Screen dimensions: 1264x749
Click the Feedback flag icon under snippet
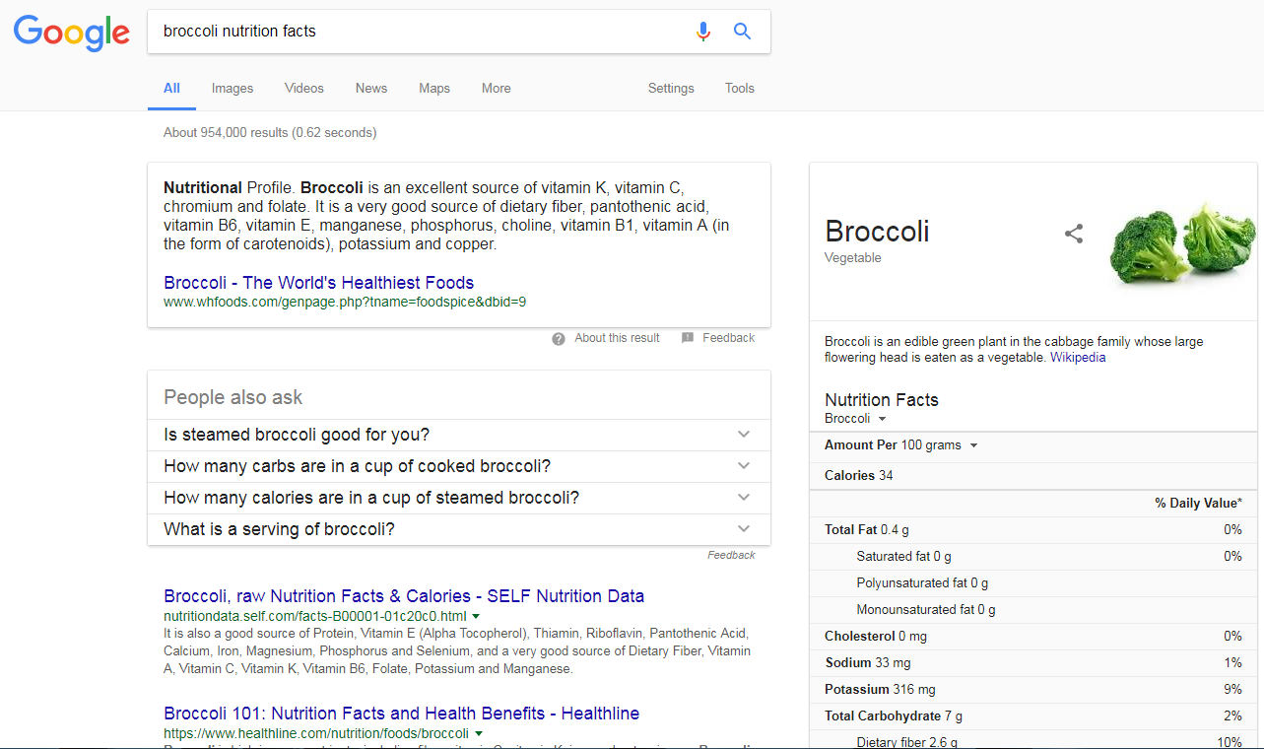click(x=687, y=338)
